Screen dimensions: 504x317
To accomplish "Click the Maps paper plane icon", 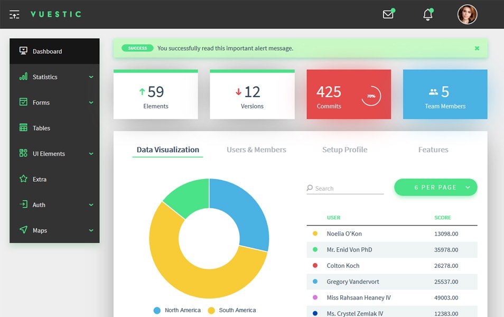I will [23, 229].
